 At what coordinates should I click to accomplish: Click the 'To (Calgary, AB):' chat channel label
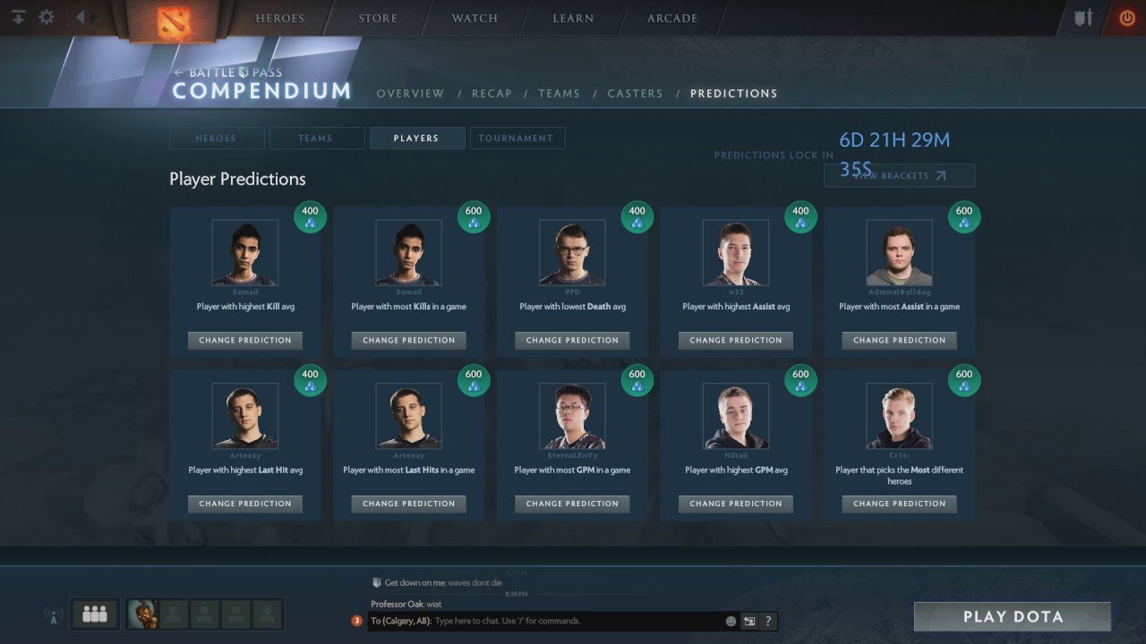coord(401,621)
